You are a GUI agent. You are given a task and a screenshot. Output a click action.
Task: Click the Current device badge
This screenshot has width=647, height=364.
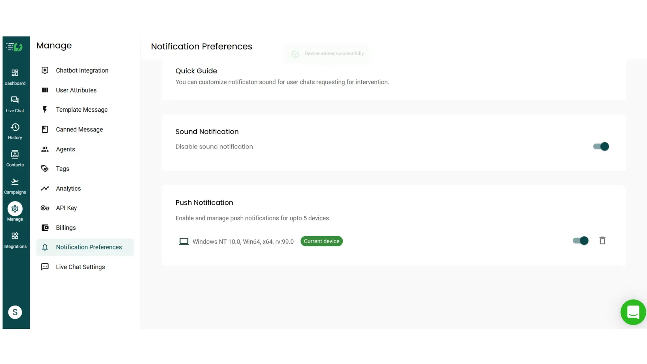pos(321,241)
